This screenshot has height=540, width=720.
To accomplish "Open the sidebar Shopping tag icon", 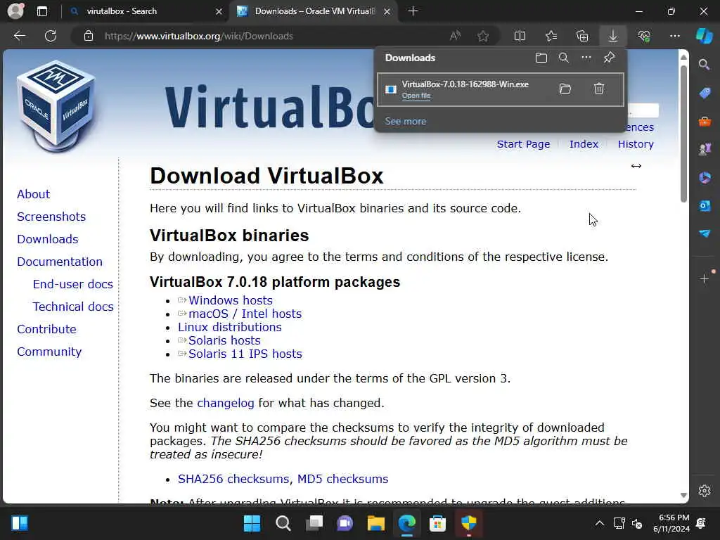I will coord(705,94).
